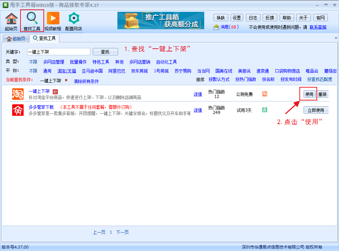Filter by platform 唯品会
The image size is (339, 251).
pyautogui.click(x=312, y=71)
